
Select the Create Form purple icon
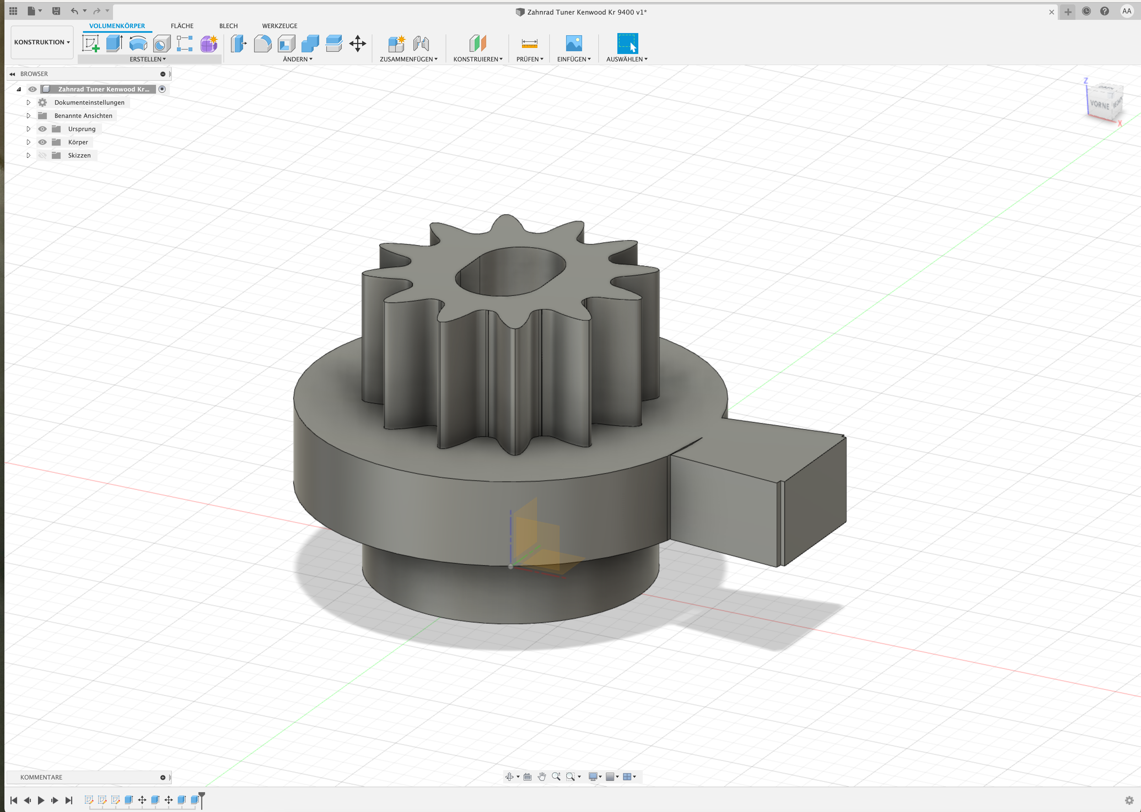209,43
